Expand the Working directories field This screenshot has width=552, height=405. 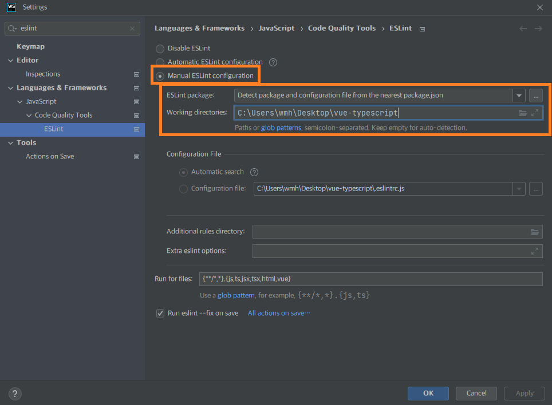click(535, 113)
